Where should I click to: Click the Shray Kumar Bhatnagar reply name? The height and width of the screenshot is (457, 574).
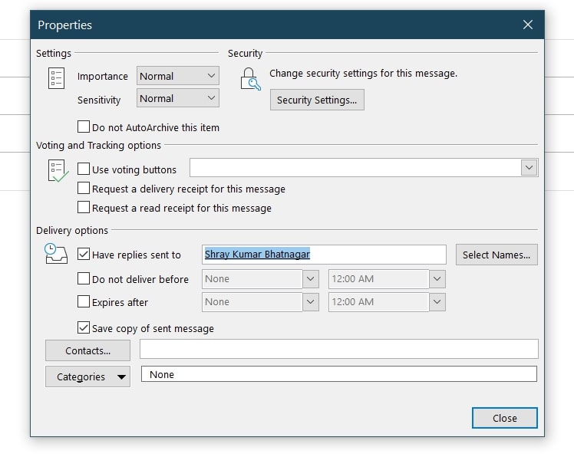[257, 254]
